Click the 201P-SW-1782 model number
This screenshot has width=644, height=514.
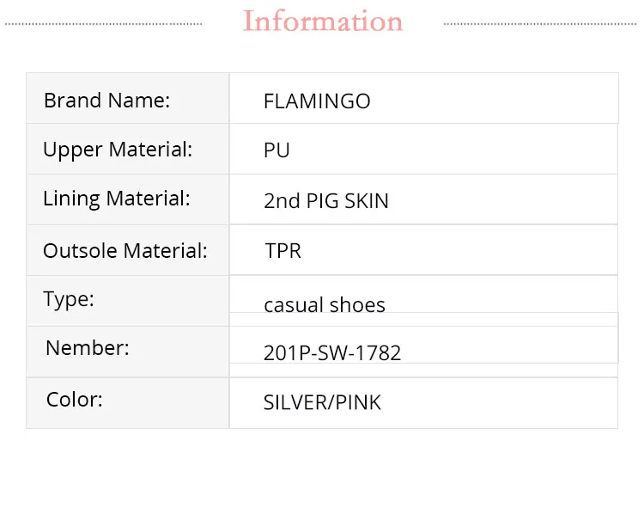[x=332, y=352]
